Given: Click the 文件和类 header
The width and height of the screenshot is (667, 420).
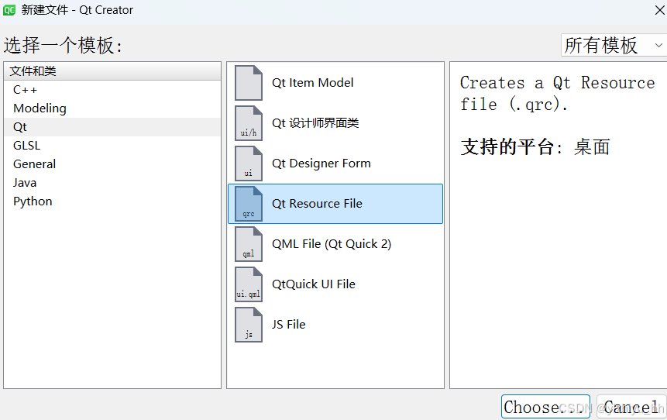Looking at the screenshot, I should (x=112, y=71).
